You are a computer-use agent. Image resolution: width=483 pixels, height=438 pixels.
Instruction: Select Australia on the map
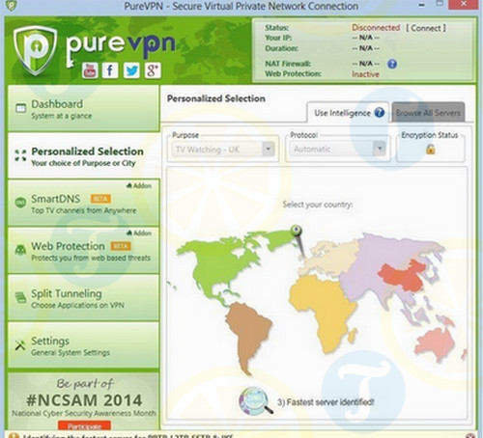click(435, 344)
